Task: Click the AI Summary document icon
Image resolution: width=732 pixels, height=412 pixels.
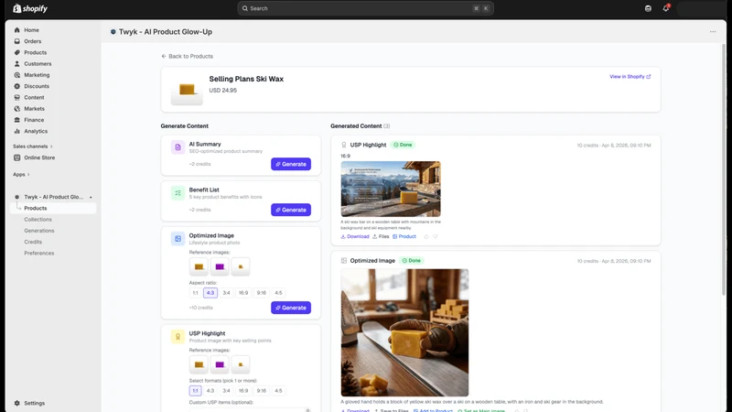Action: 178,147
